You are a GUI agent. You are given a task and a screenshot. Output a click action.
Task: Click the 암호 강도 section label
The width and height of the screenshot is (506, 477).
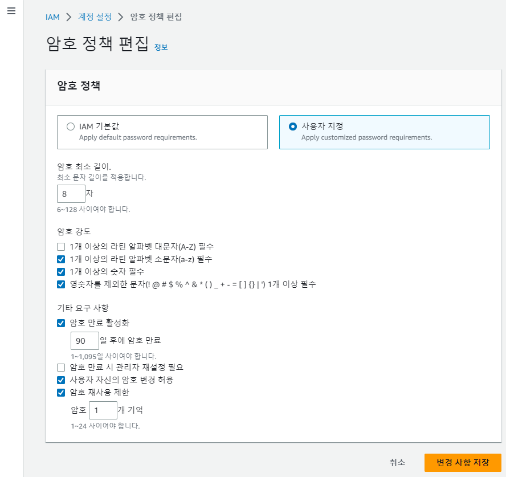pyautogui.click(x=74, y=231)
